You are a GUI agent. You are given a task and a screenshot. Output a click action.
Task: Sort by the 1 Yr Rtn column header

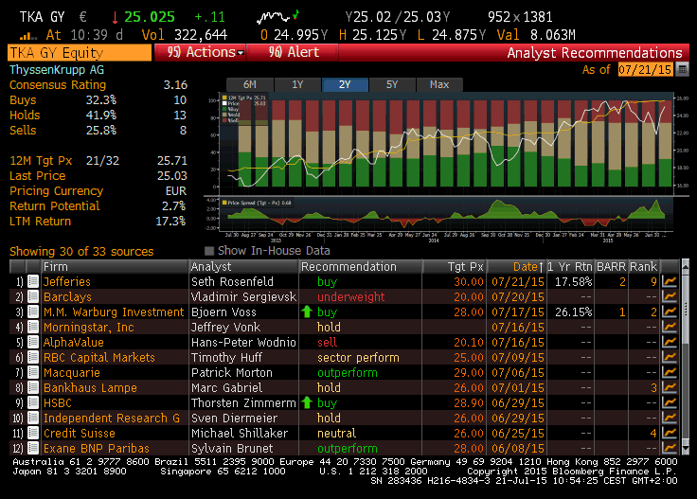tap(570, 267)
